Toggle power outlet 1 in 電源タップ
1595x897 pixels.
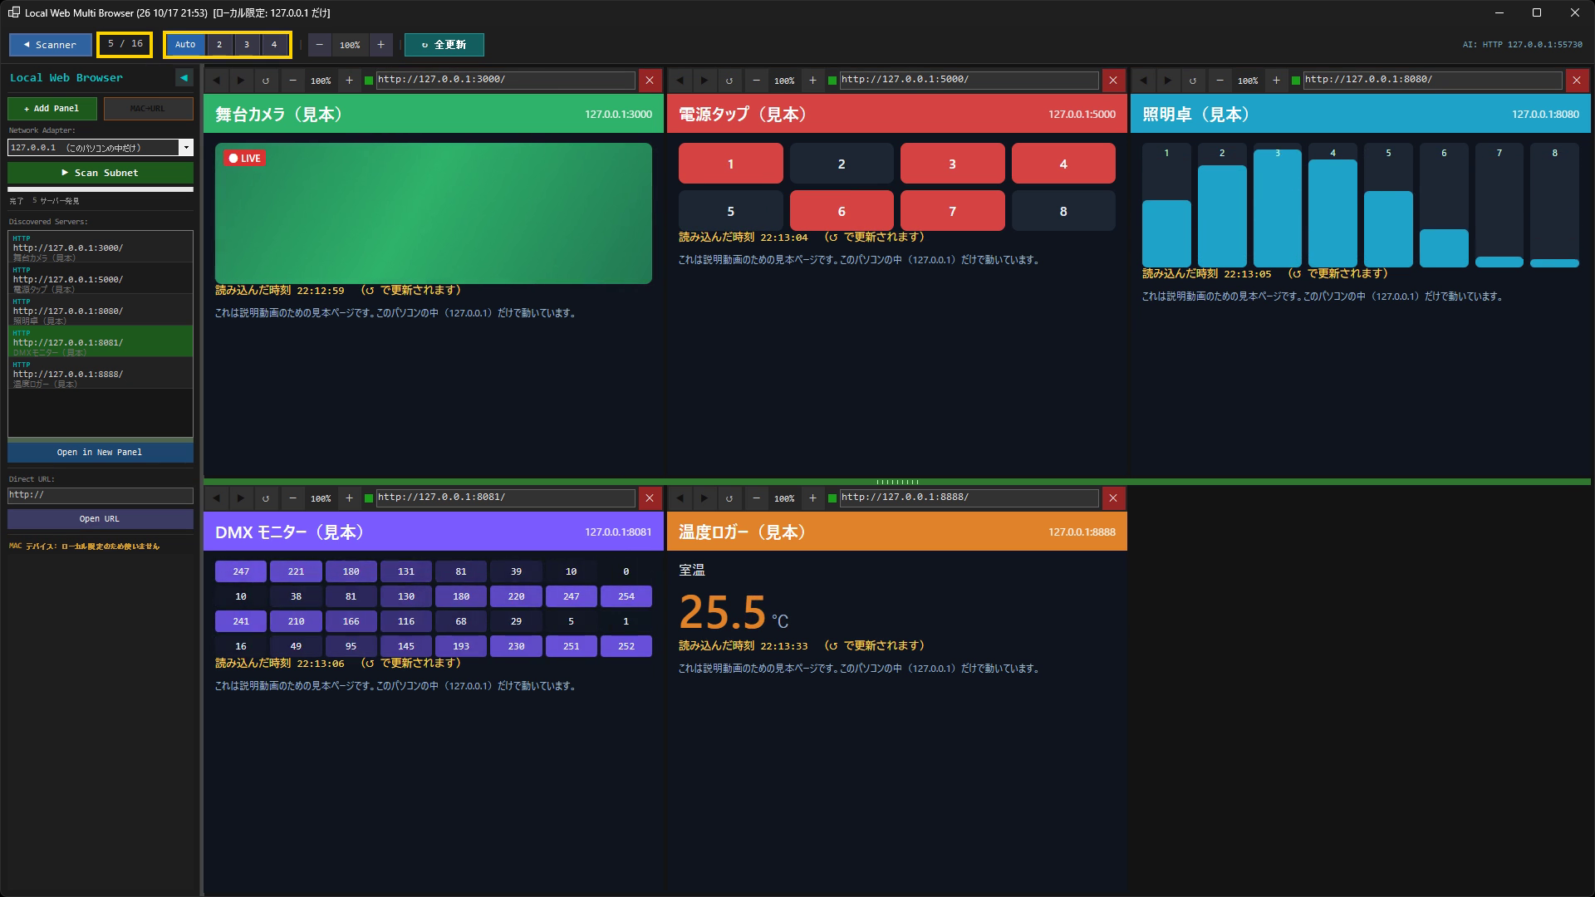coord(730,164)
